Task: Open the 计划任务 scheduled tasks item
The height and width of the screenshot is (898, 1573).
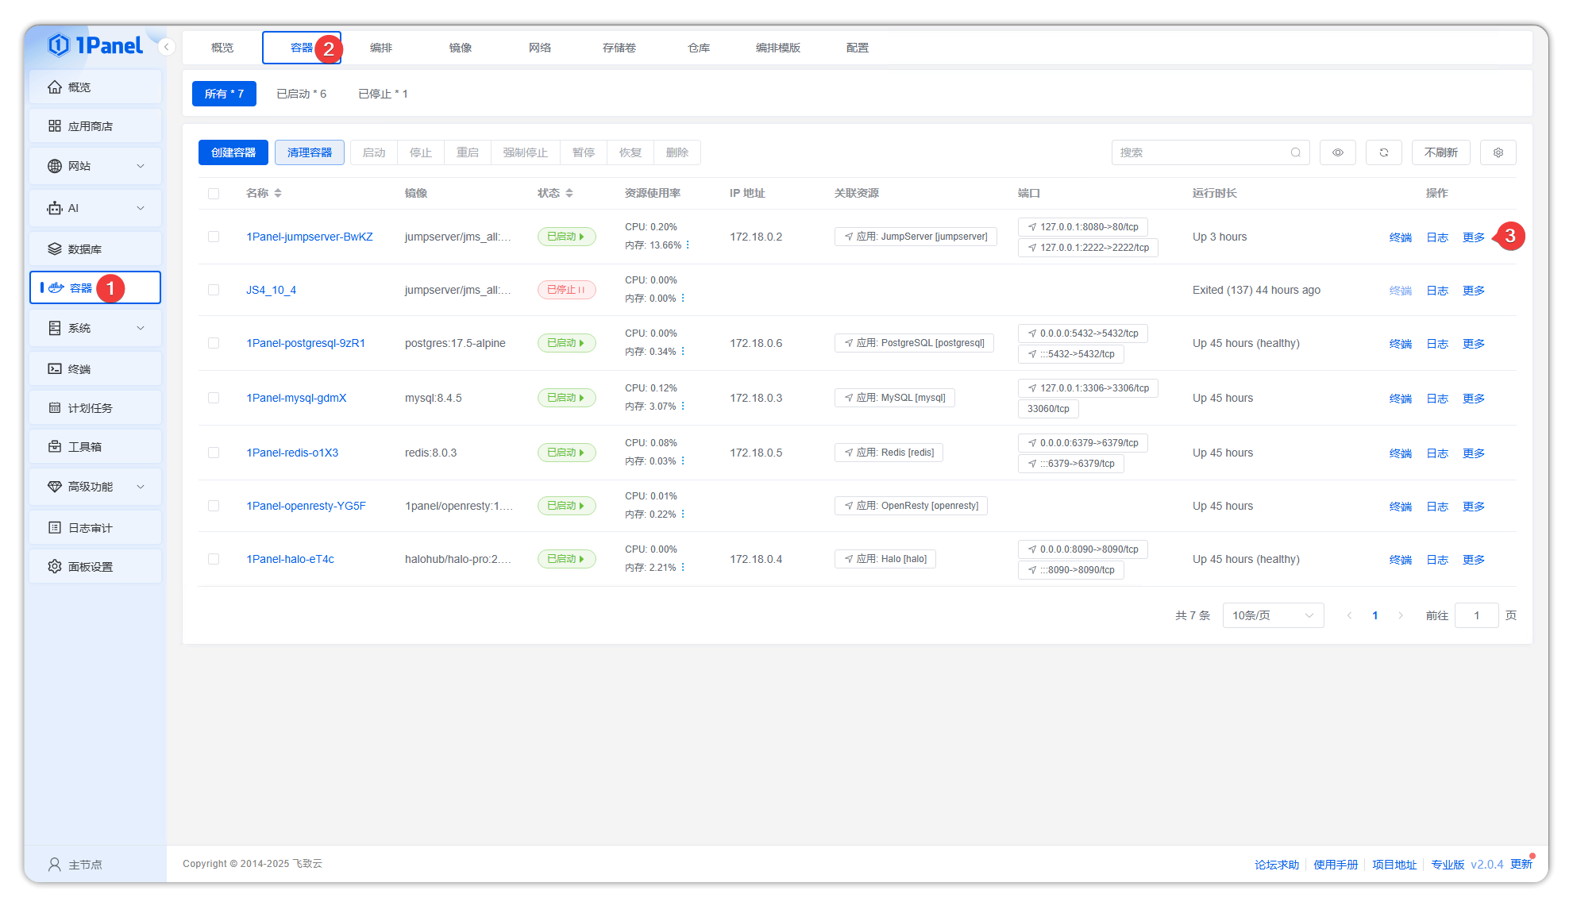Action: (x=95, y=407)
